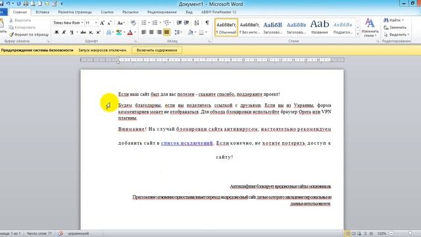Click the Sort icon

coord(197,23)
